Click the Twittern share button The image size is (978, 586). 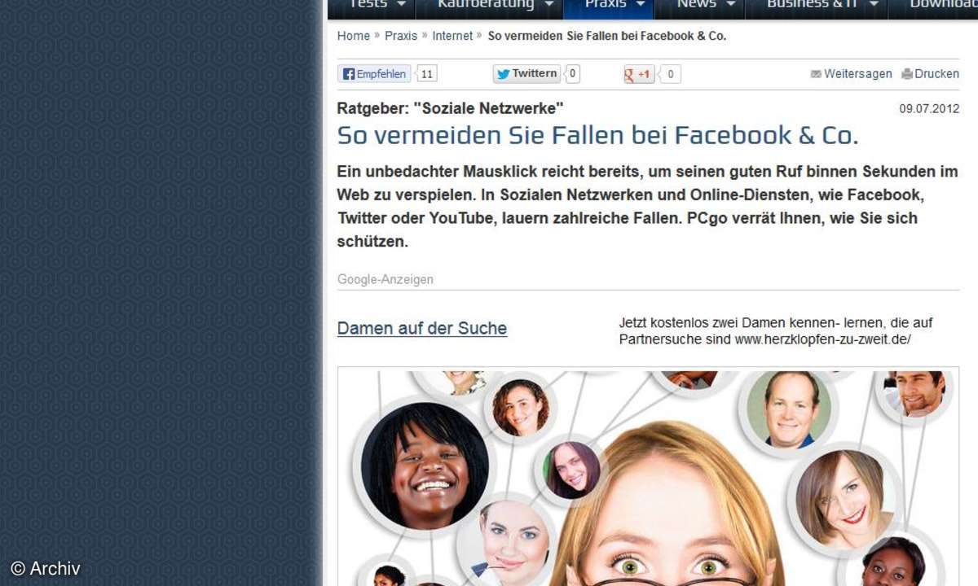527,74
